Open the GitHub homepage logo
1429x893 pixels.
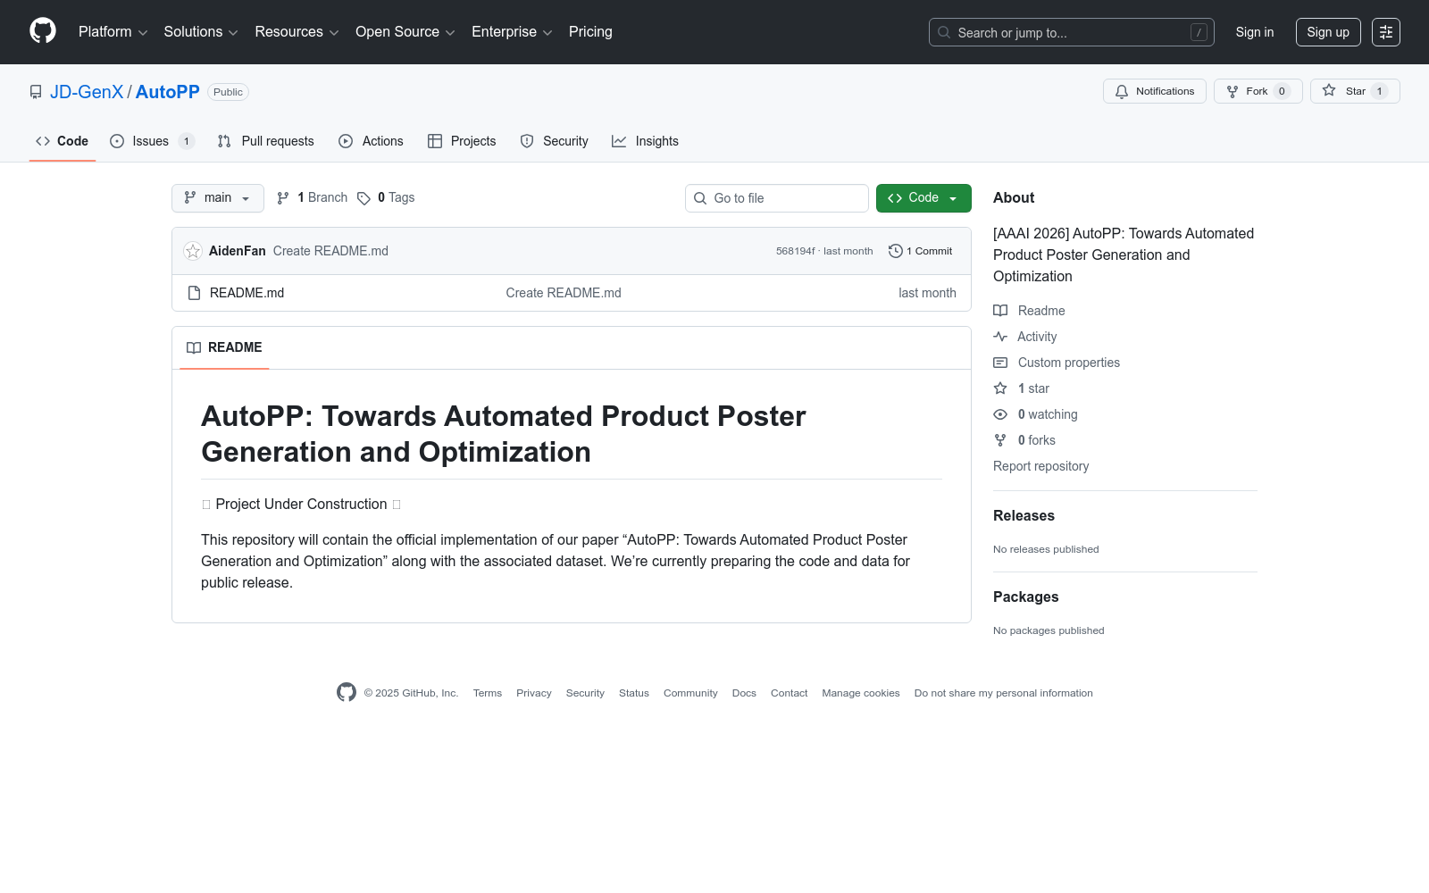[x=43, y=31]
